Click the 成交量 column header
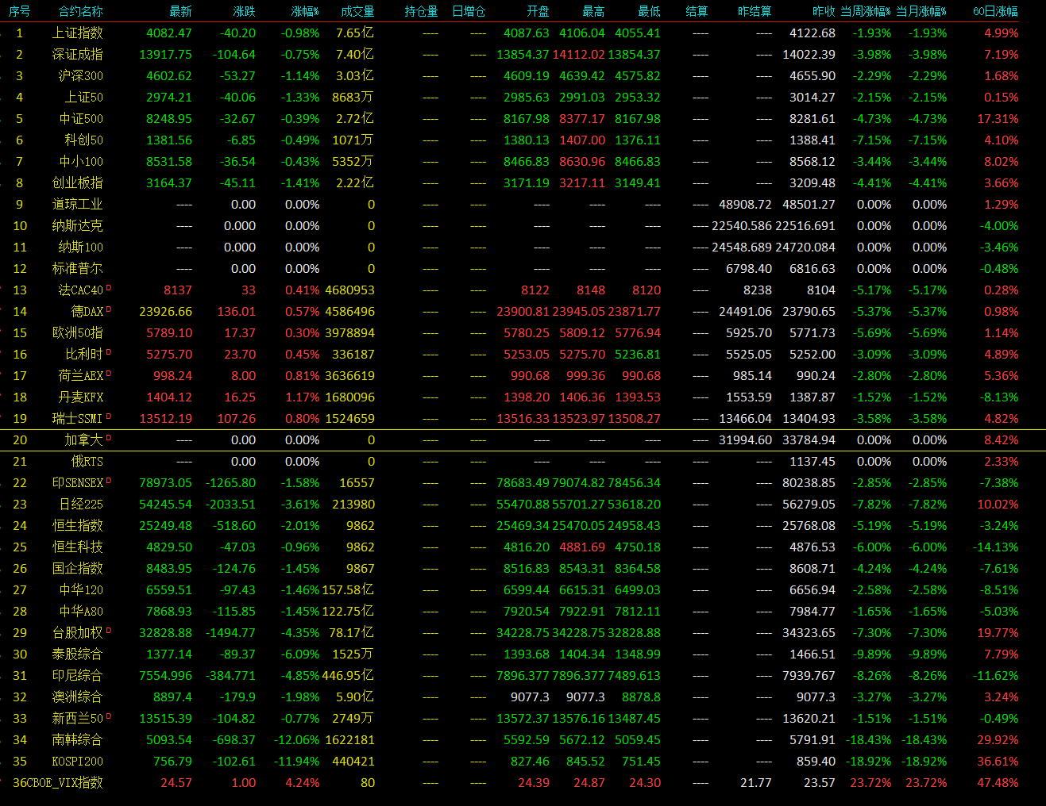1046x806 pixels. [x=357, y=11]
